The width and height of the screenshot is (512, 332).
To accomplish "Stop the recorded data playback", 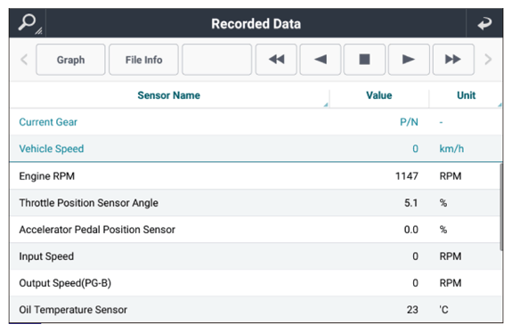I will tap(364, 60).
